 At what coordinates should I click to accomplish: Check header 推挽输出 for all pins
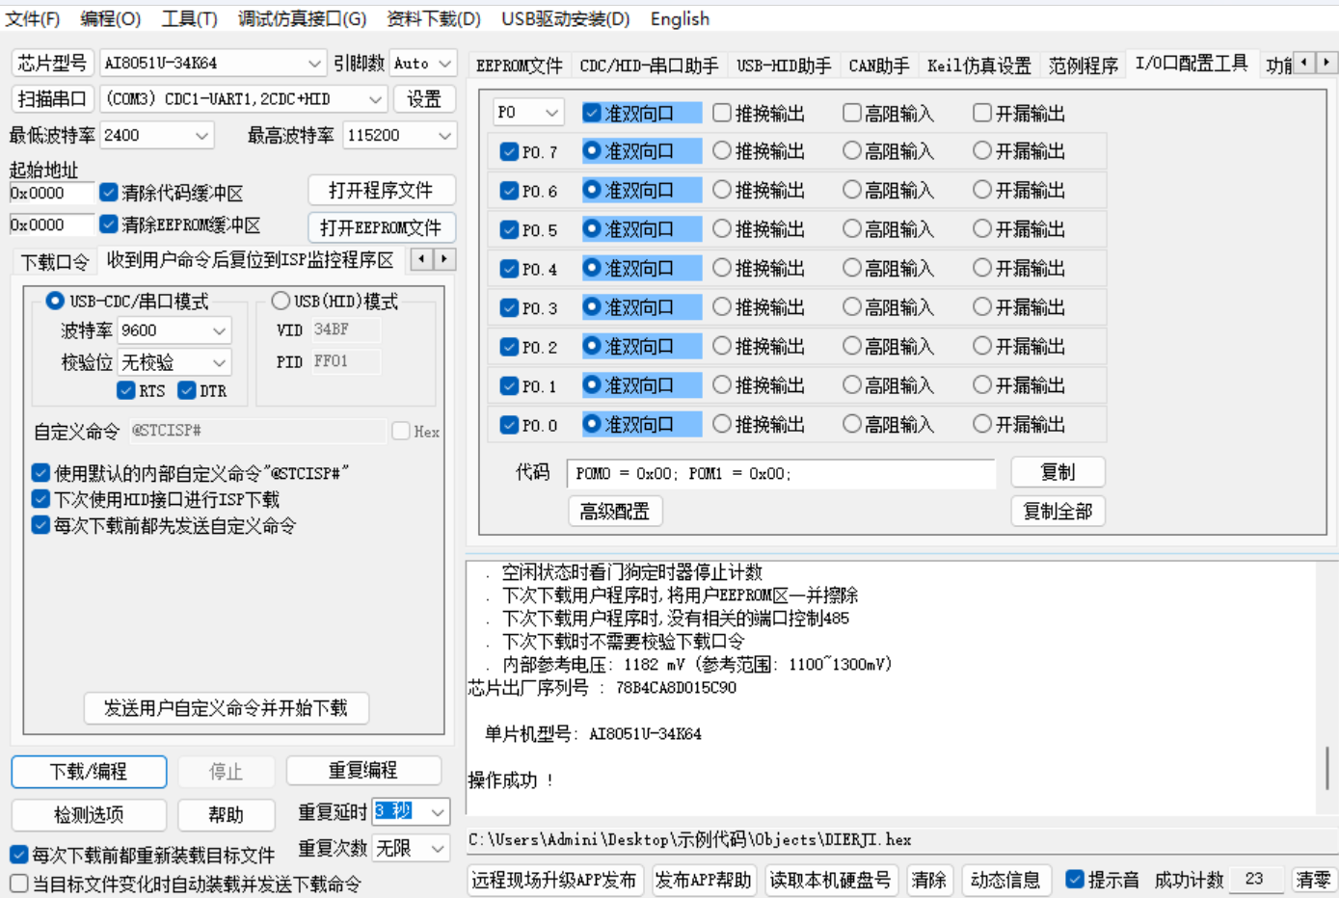tap(722, 113)
